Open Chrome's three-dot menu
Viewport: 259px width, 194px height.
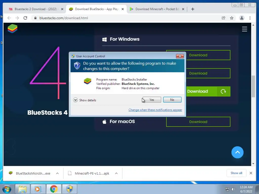coord(250,18)
